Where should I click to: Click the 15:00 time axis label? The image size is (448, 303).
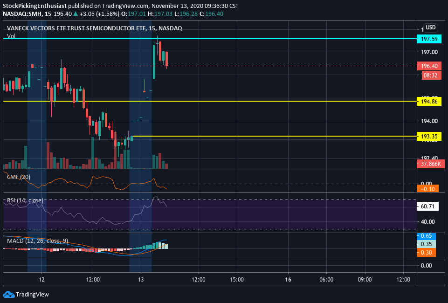pyautogui.click(x=237, y=279)
